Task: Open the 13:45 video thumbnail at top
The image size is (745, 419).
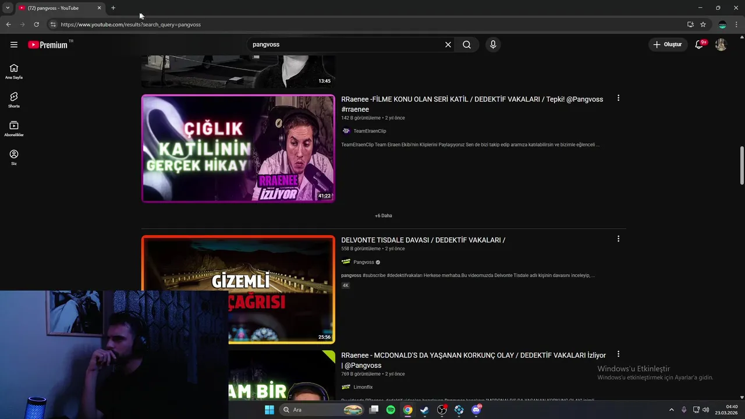Action: pos(238,72)
